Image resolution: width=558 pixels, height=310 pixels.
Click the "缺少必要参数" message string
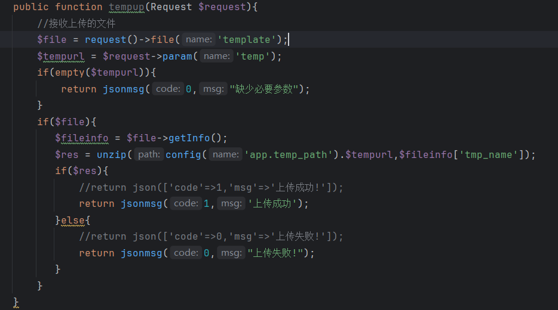pyautogui.click(x=263, y=89)
